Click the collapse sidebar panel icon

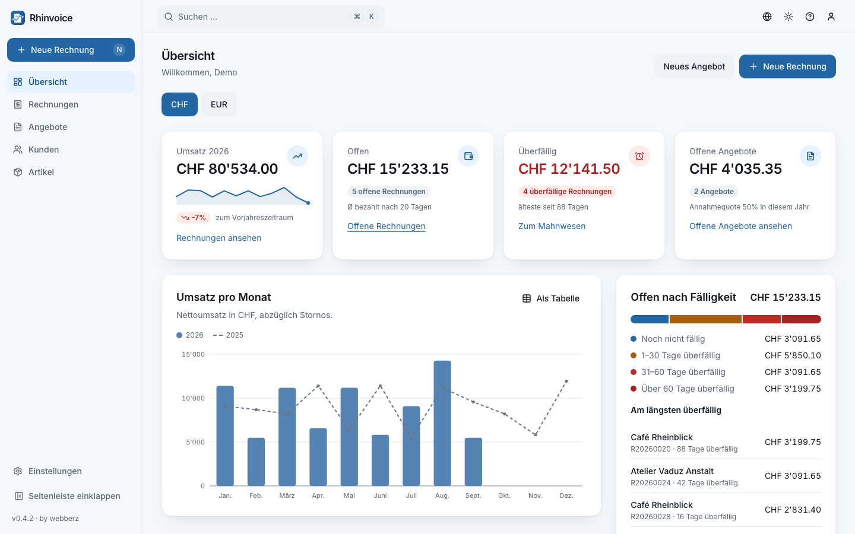pos(18,496)
